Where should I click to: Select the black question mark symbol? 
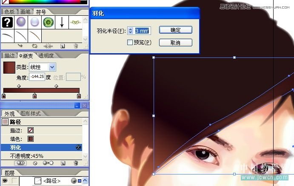(7, 22)
